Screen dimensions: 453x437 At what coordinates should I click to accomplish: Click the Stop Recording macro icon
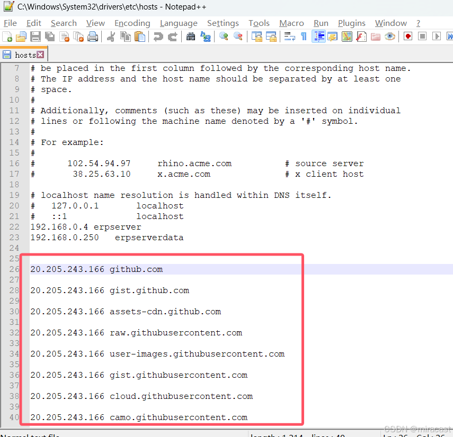point(422,37)
